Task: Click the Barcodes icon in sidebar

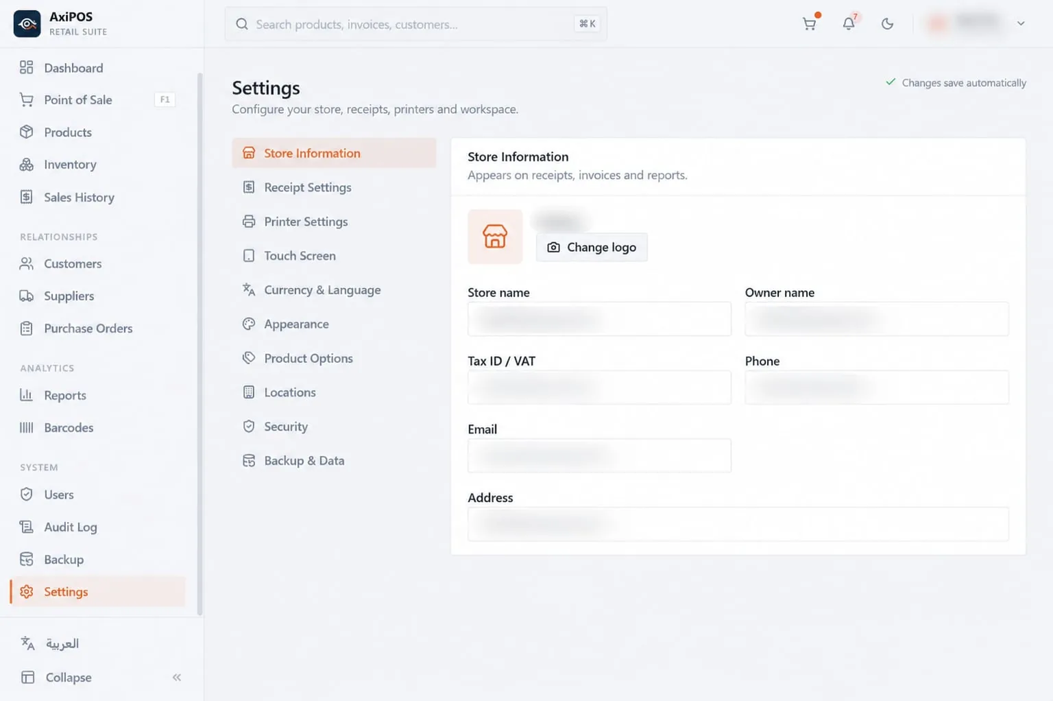Action: click(x=27, y=427)
